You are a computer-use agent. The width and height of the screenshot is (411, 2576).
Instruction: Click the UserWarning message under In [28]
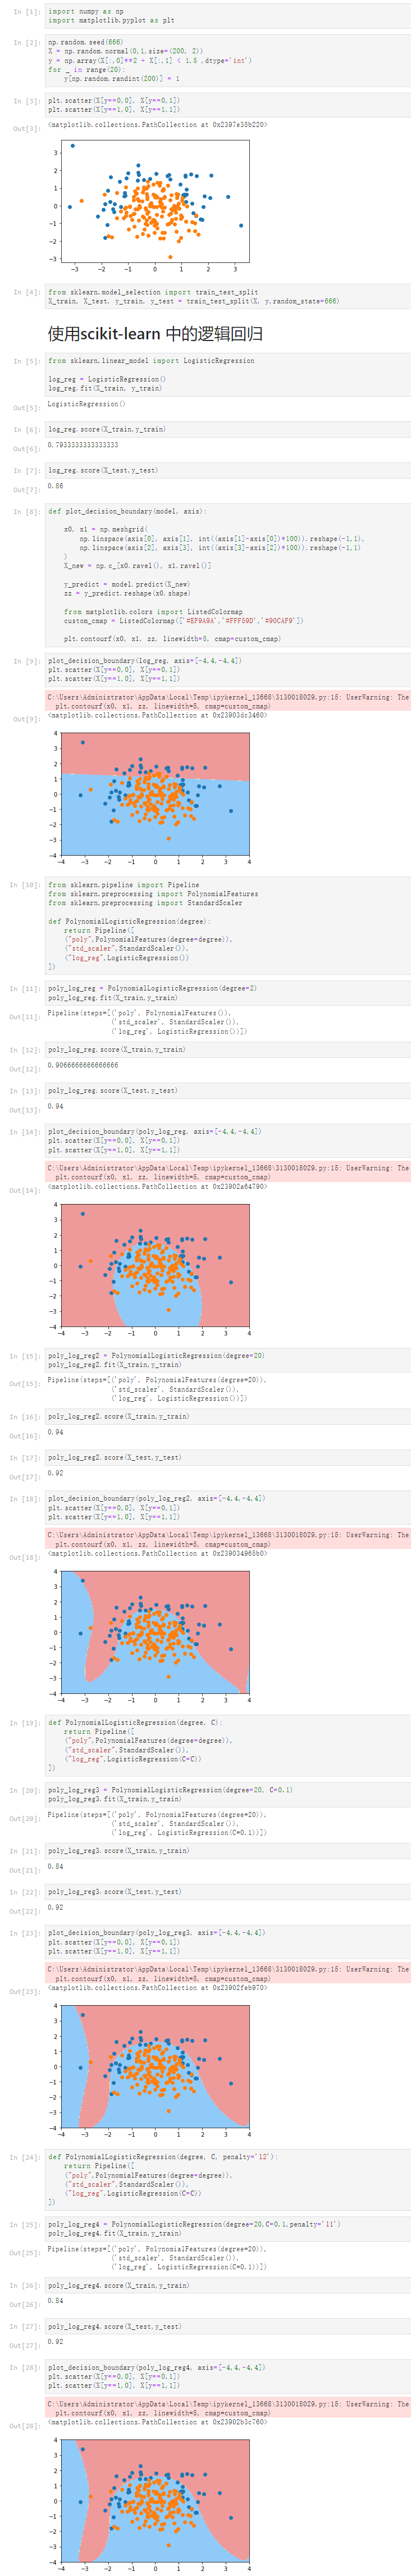[x=228, y=2408]
